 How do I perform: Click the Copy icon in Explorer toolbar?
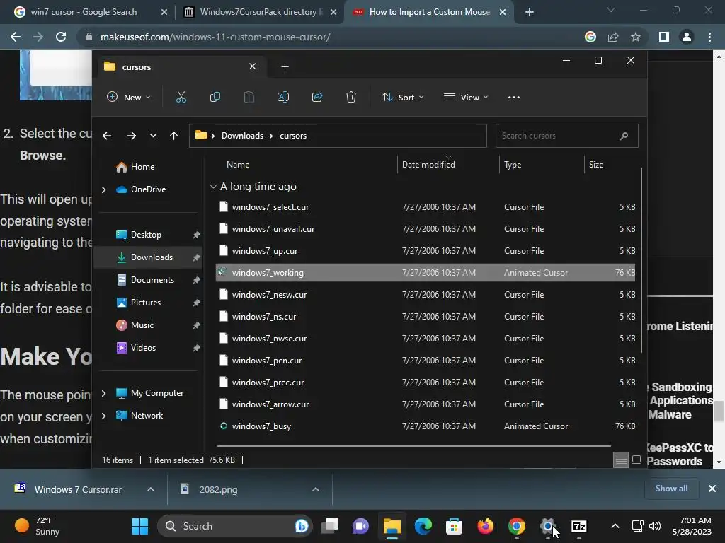pos(215,97)
